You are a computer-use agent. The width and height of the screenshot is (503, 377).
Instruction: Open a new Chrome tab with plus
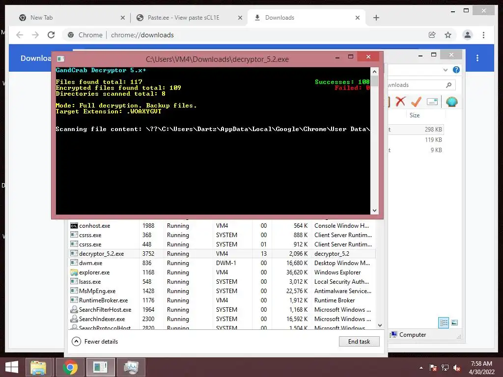[376, 18]
